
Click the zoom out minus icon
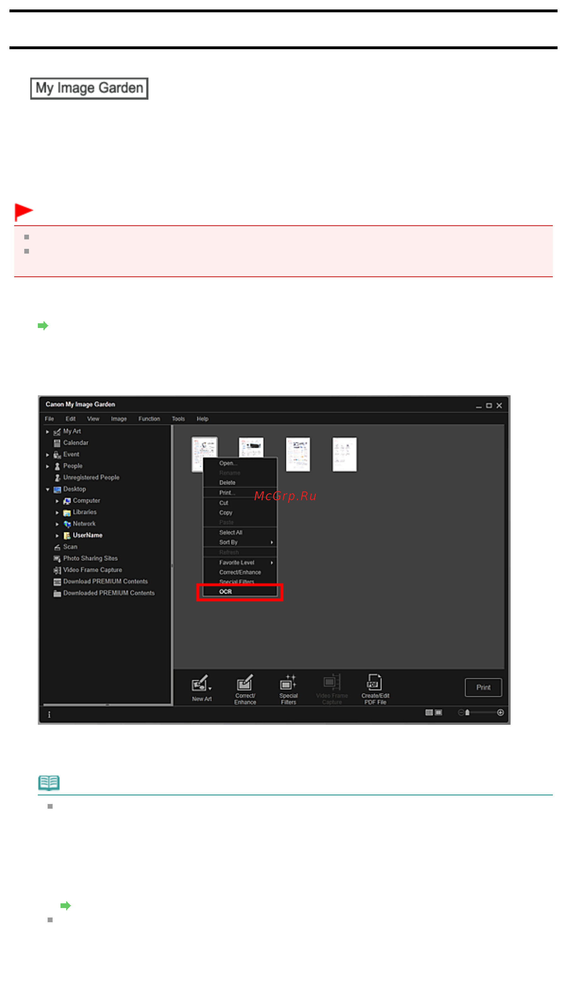(x=461, y=712)
